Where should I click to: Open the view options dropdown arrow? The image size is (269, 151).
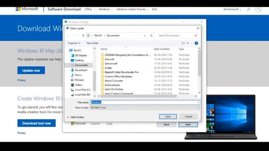tap(188, 43)
